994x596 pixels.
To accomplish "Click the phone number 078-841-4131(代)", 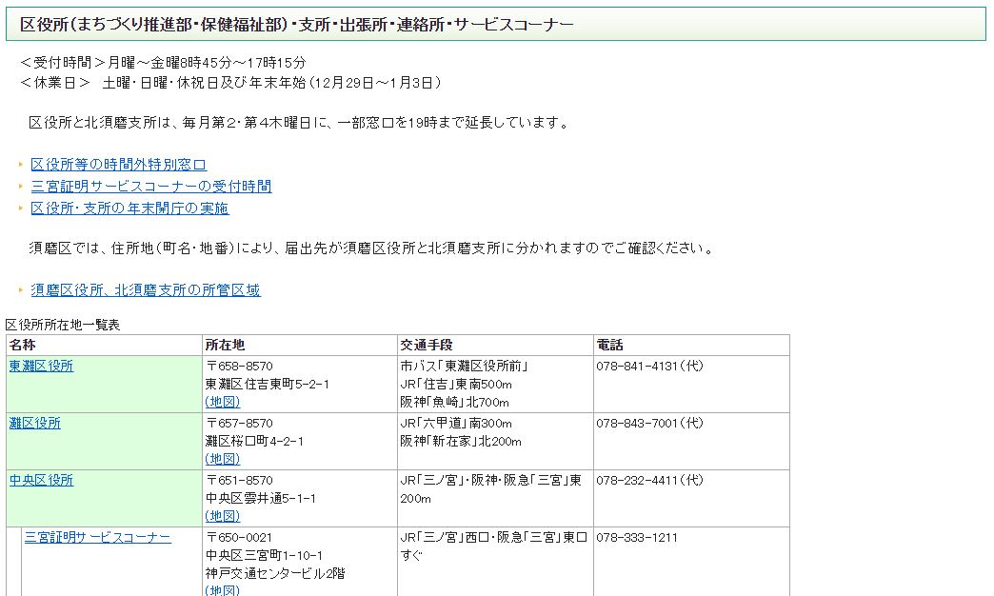I will pyautogui.click(x=649, y=366).
